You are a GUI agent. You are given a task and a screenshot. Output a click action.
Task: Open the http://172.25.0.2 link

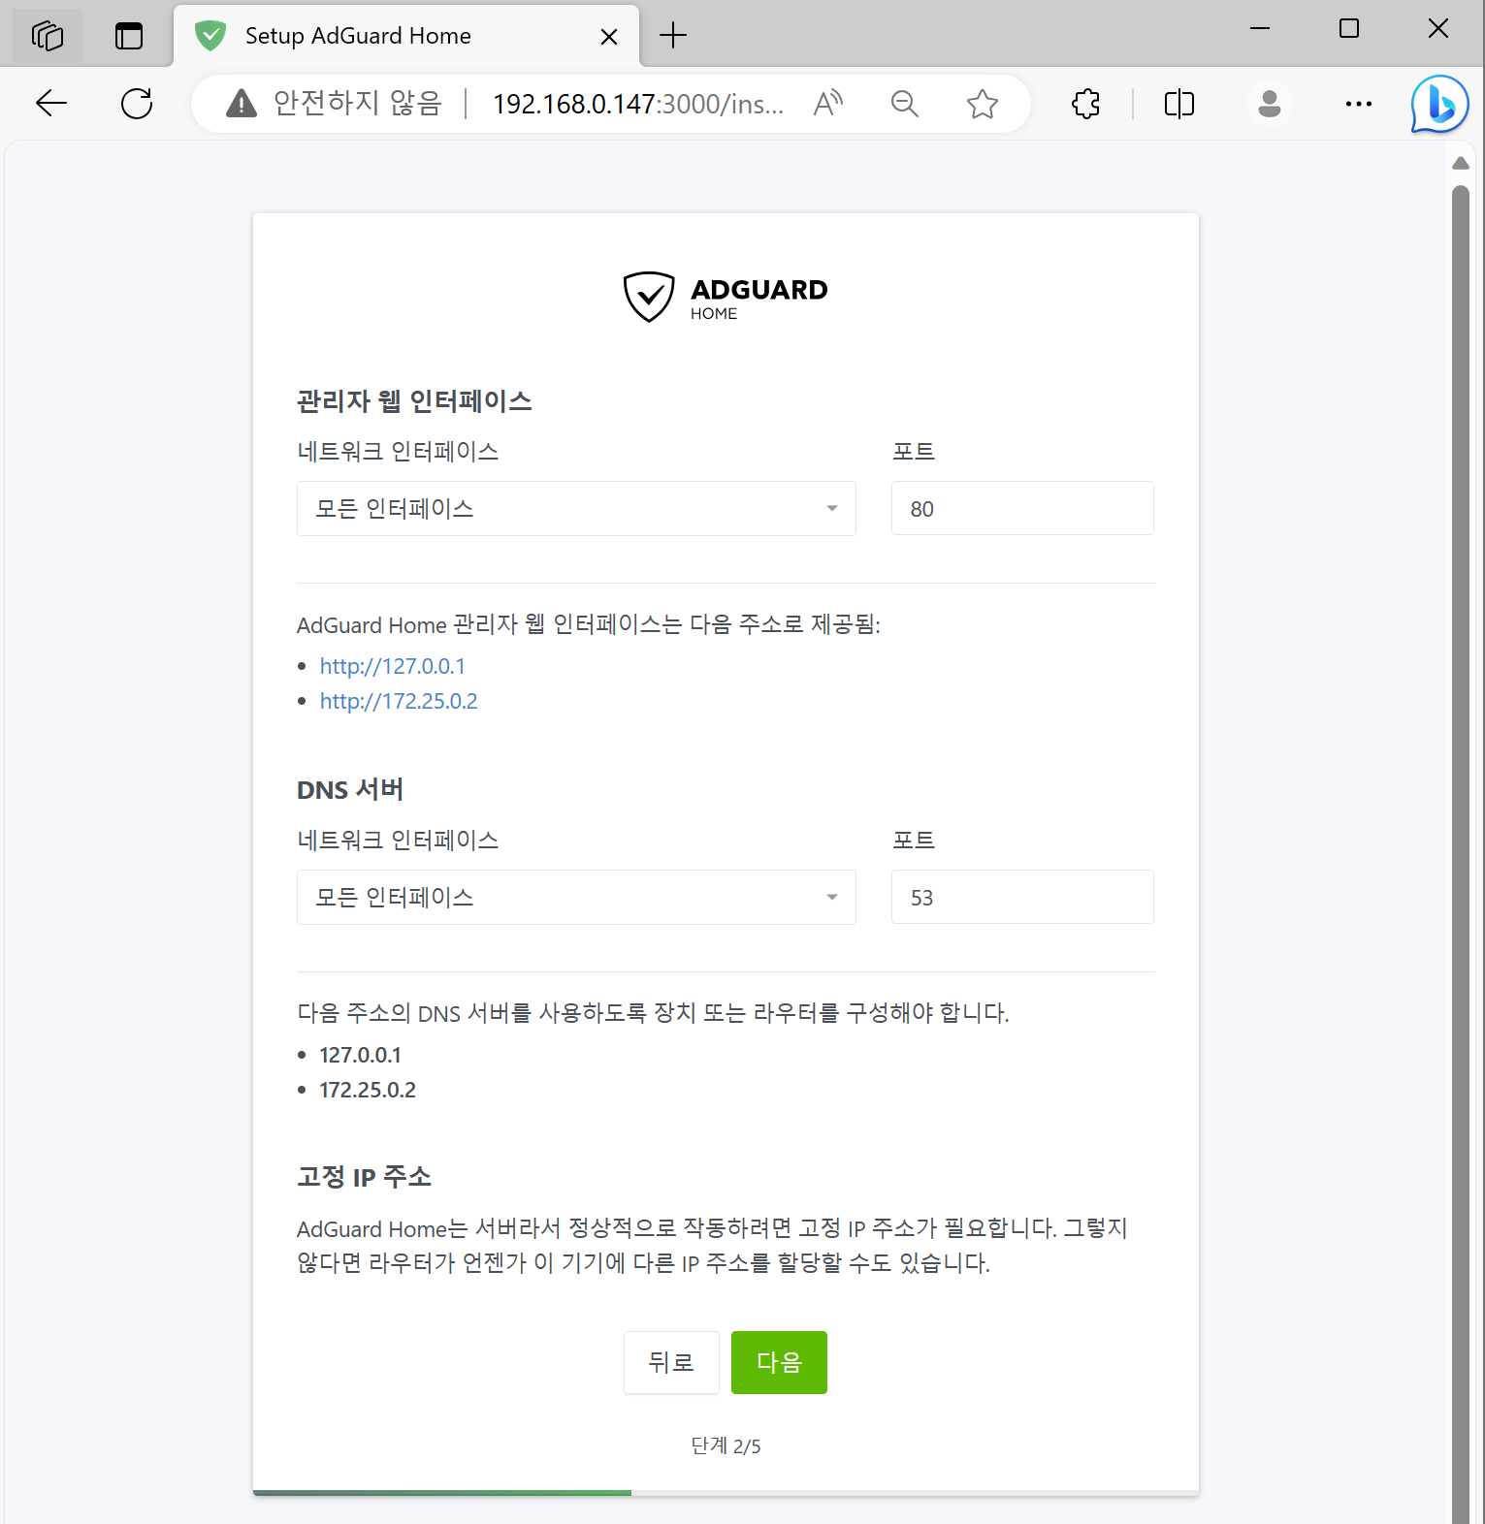pyautogui.click(x=399, y=701)
